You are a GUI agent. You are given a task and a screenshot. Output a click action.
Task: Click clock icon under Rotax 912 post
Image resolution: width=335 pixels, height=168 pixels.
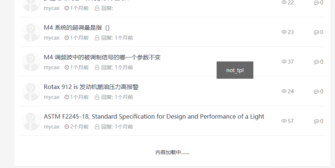coord(67,97)
